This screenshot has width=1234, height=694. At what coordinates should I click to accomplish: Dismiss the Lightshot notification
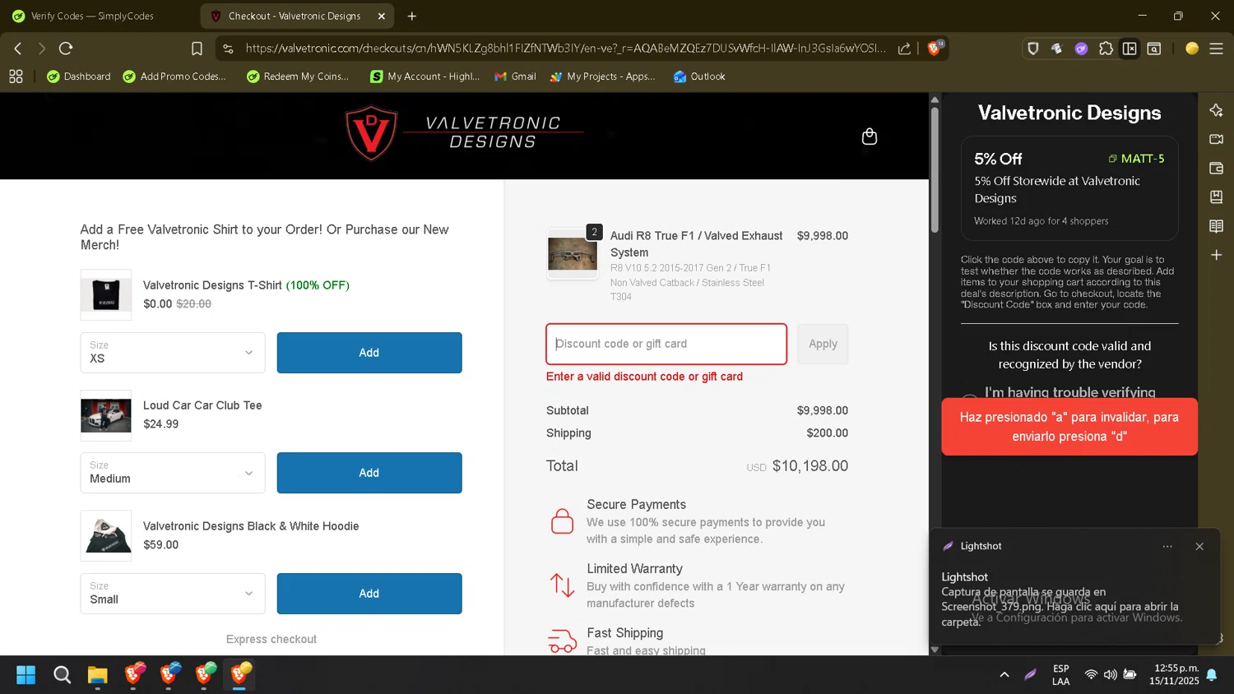1199,546
